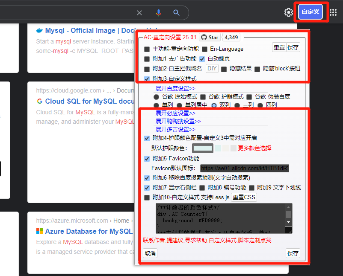Uncheck 附加4-护眼颜色配置 checkbox
Image resolution: width=343 pixels, height=276 pixels.
147,138
